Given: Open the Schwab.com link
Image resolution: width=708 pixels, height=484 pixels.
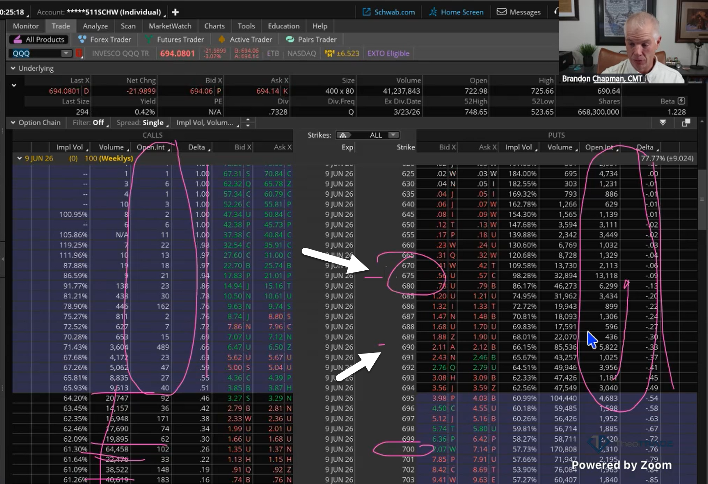Looking at the screenshot, I should pos(389,12).
